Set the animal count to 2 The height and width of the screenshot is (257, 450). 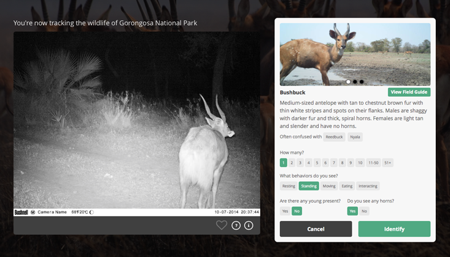pos(292,163)
